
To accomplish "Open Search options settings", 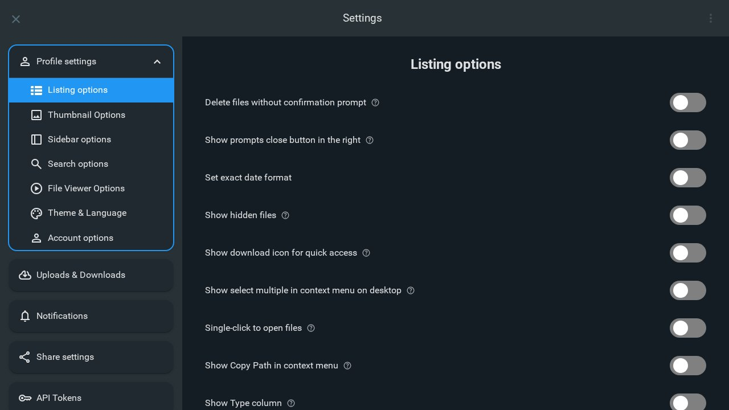I will (91, 164).
